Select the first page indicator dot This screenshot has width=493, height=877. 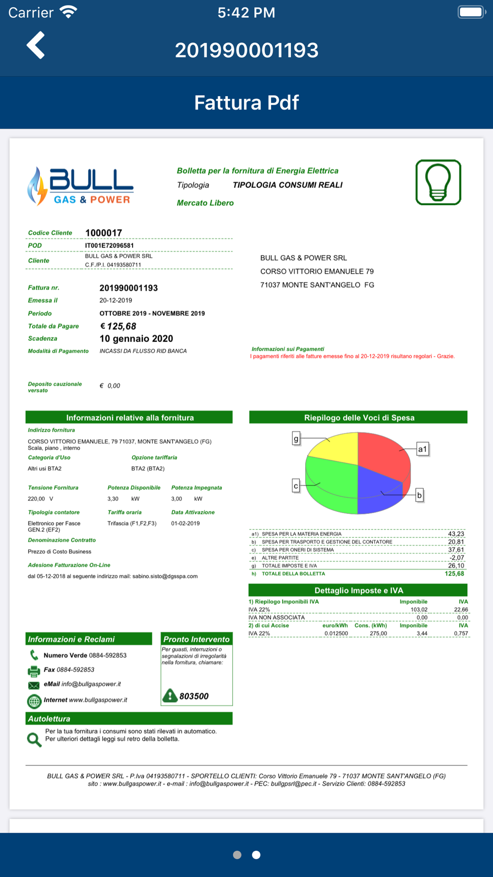tap(237, 855)
